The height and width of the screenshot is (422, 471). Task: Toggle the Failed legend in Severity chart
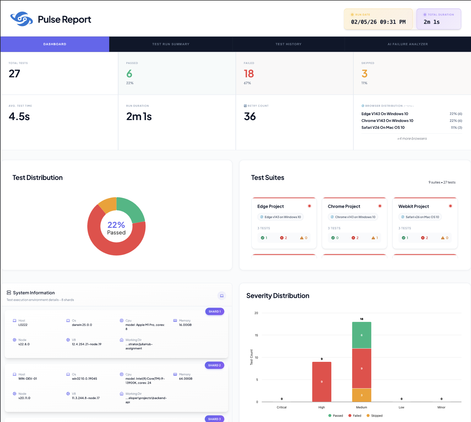coord(355,415)
